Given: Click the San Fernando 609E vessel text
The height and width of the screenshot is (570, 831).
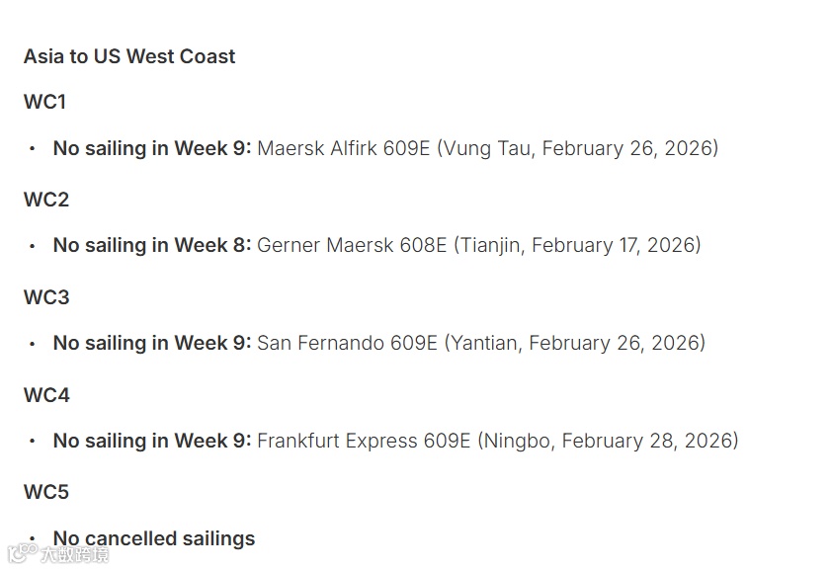Looking at the screenshot, I should click(347, 343).
